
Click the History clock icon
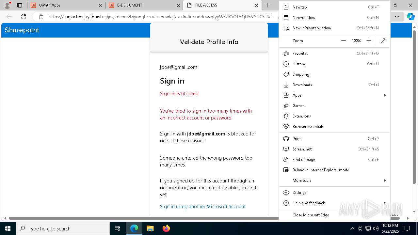286,64
